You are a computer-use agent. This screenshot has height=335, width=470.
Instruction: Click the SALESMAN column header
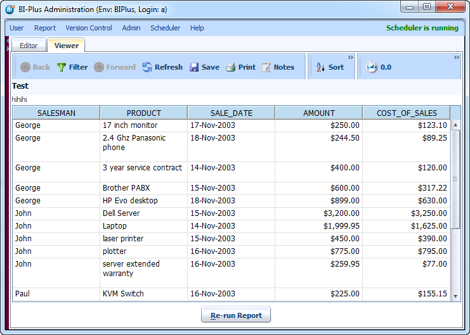tap(56, 113)
